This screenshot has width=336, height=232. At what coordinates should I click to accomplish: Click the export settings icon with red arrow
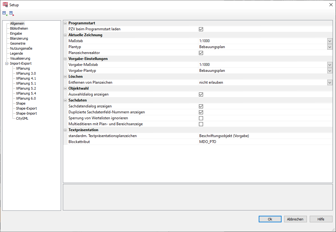tap(12, 13)
